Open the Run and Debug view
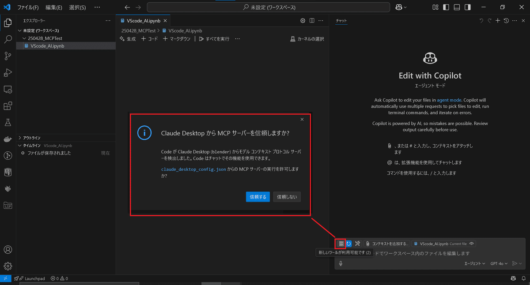 (x=7, y=72)
